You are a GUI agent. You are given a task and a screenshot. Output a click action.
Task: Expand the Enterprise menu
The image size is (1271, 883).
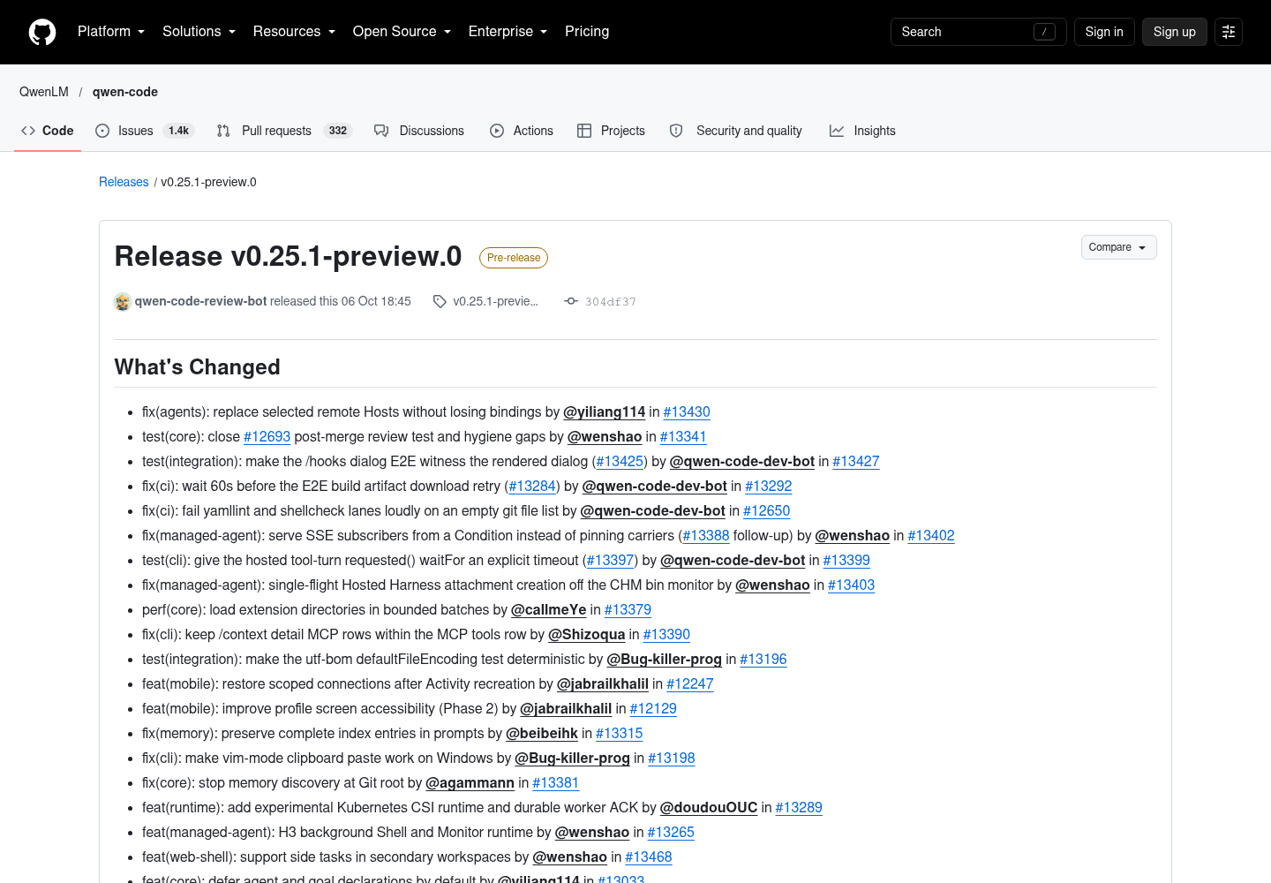pyautogui.click(x=508, y=32)
